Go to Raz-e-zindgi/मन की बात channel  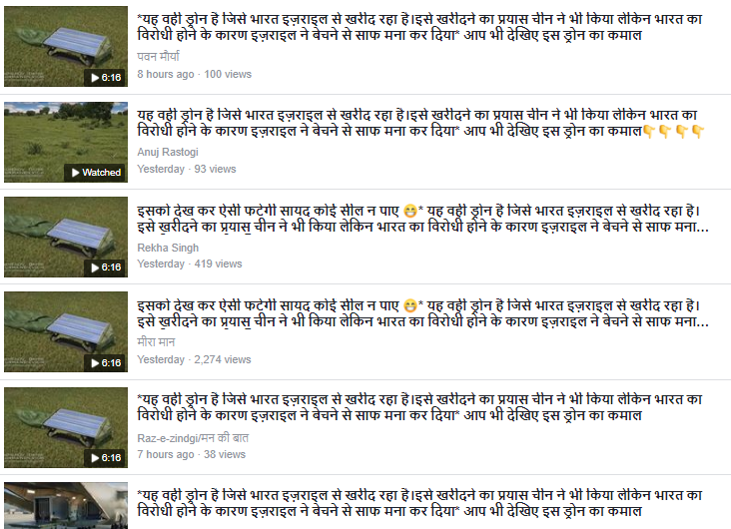coord(193,438)
